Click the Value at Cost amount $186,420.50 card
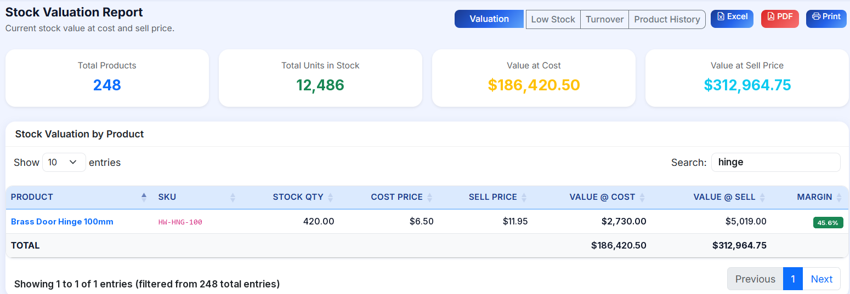This screenshot has height=294, width=850. pyautogui.click(x=534, y=78)
